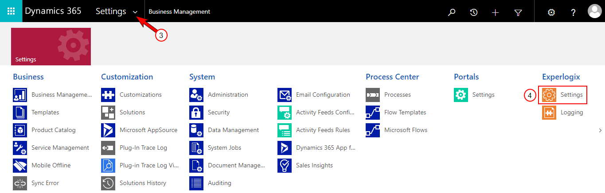Screen dimensions: 605x193
Task: Open Plug-in Trace Log Viewer link
Action: point(149,166)
